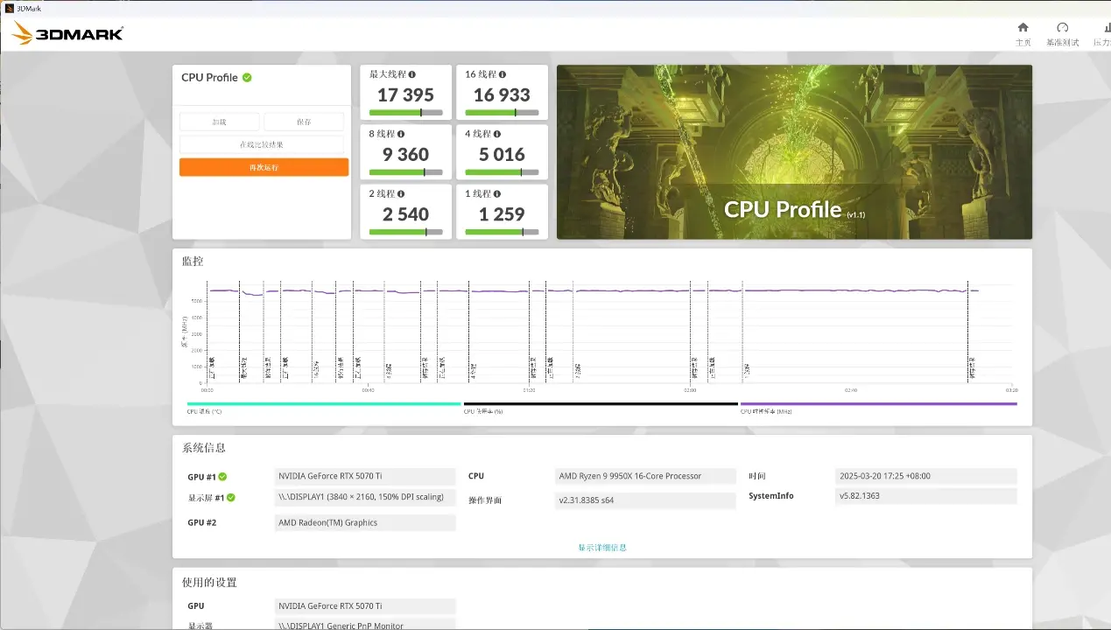Image resolution: width=1111 pixels, height=630 pixels.
Task: Select the 17 395 max threads score
Action: [x=405, y=94]
